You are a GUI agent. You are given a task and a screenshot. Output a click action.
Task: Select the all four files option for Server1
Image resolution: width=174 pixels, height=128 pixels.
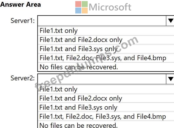(x=103, y=58)
